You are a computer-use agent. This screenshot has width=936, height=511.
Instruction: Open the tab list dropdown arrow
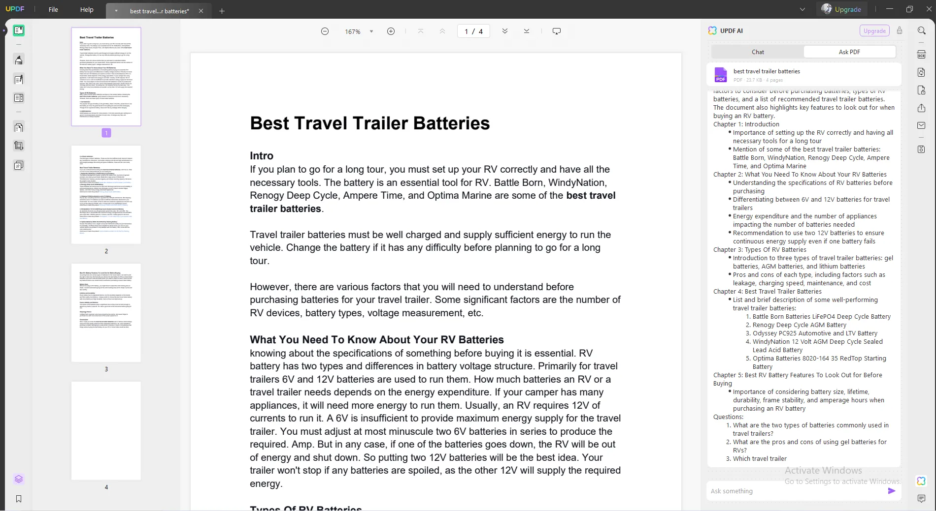(x=802, y=9)
